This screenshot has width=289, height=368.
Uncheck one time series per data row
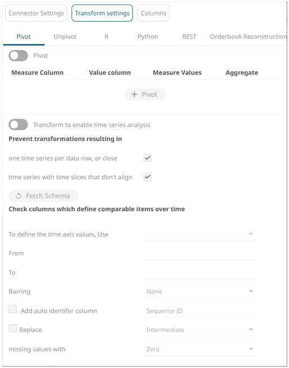pos(147,158)
